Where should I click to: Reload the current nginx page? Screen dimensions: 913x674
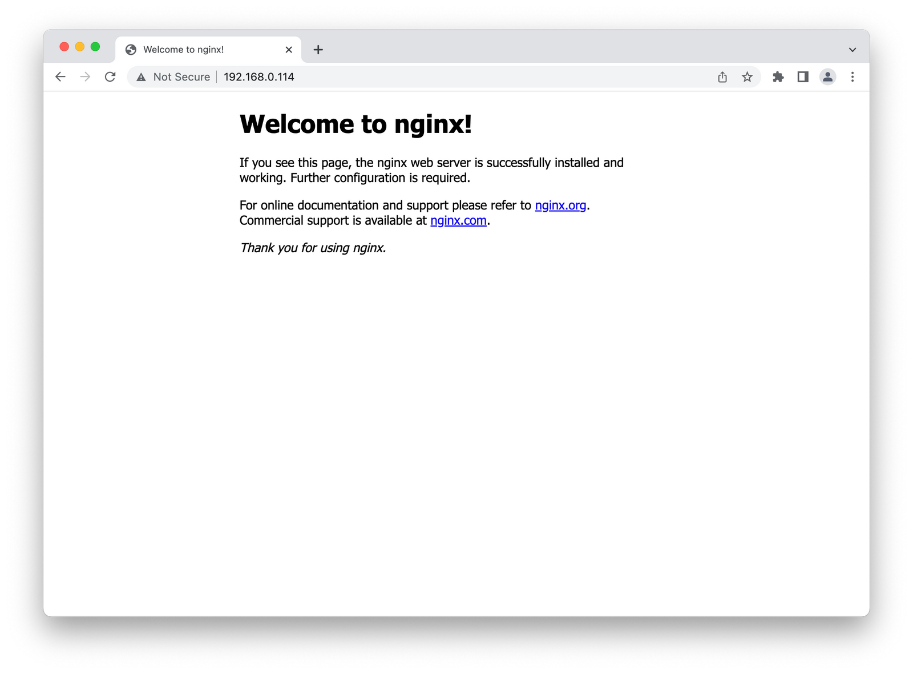110,76
